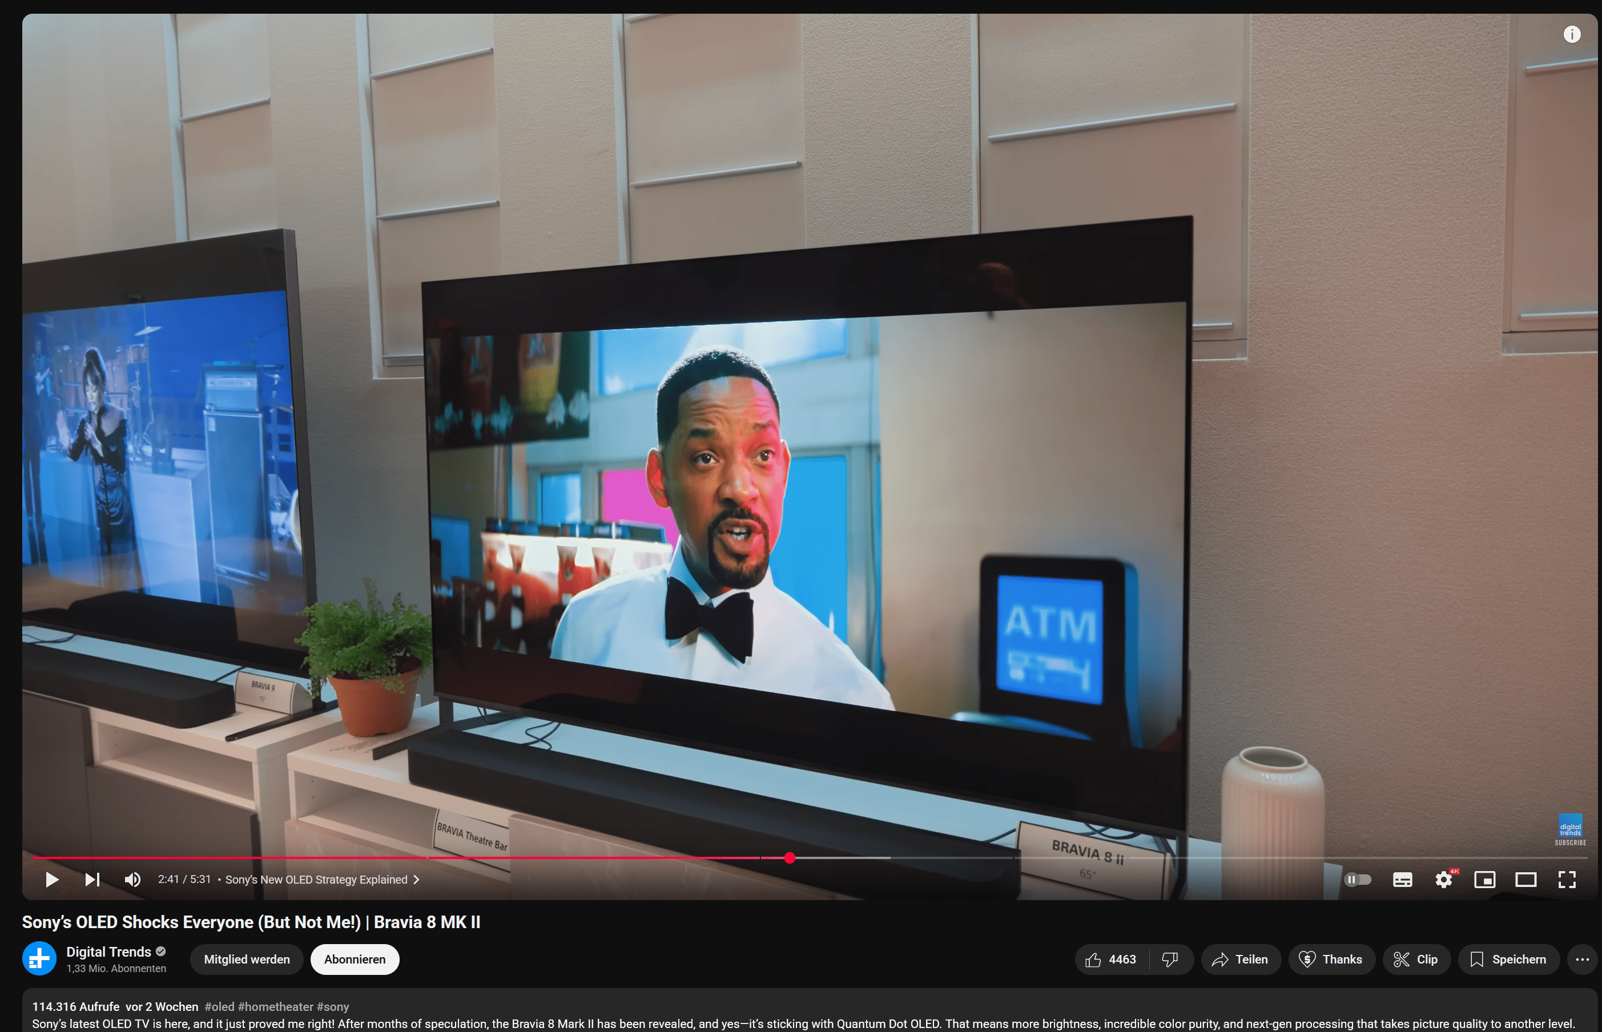
Task: Click the Thanks button
Action: pos(1331,959)
